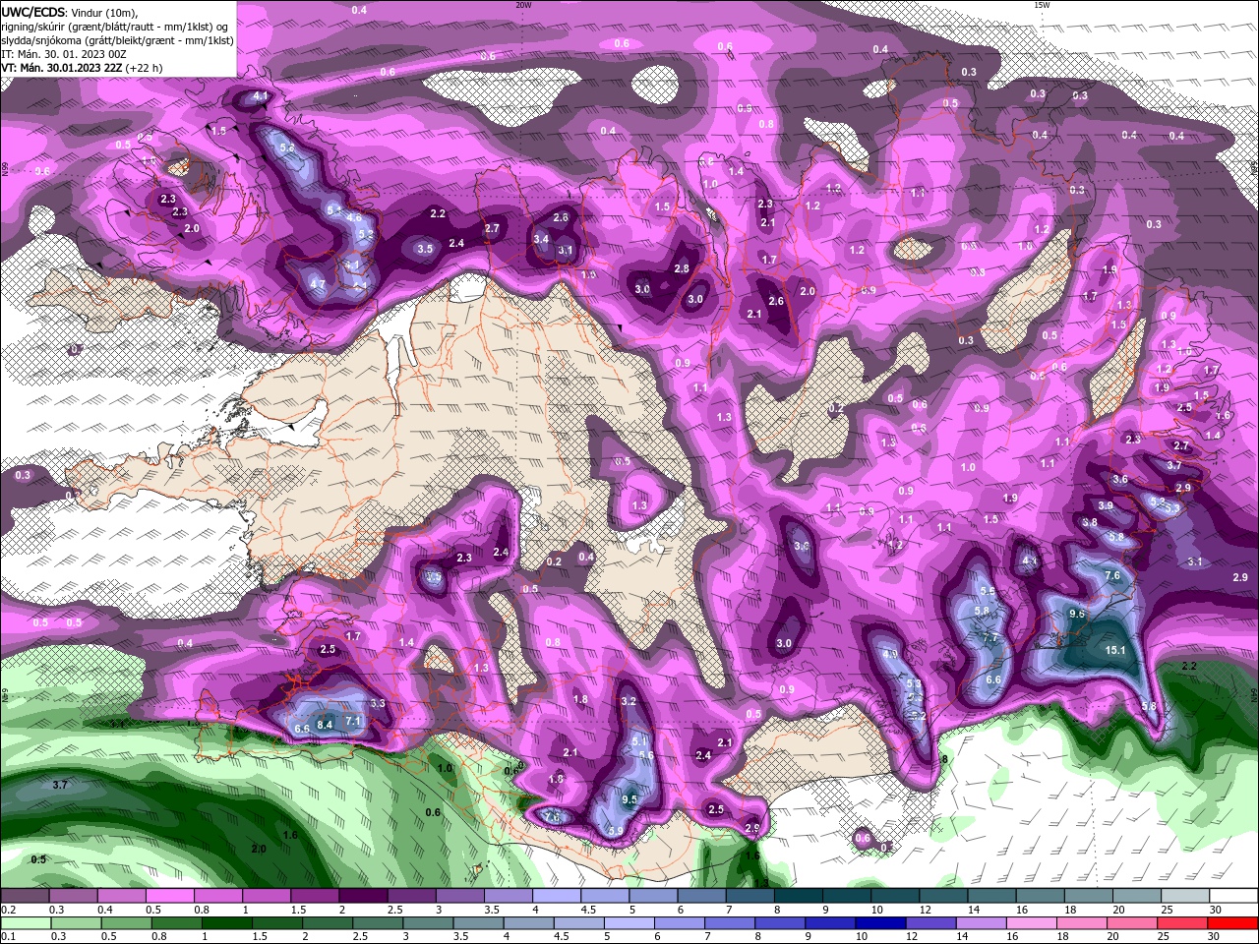
Task: Click the 7.7 precipitation value on map
Action: pyautogui.click(x=990, y=638)
